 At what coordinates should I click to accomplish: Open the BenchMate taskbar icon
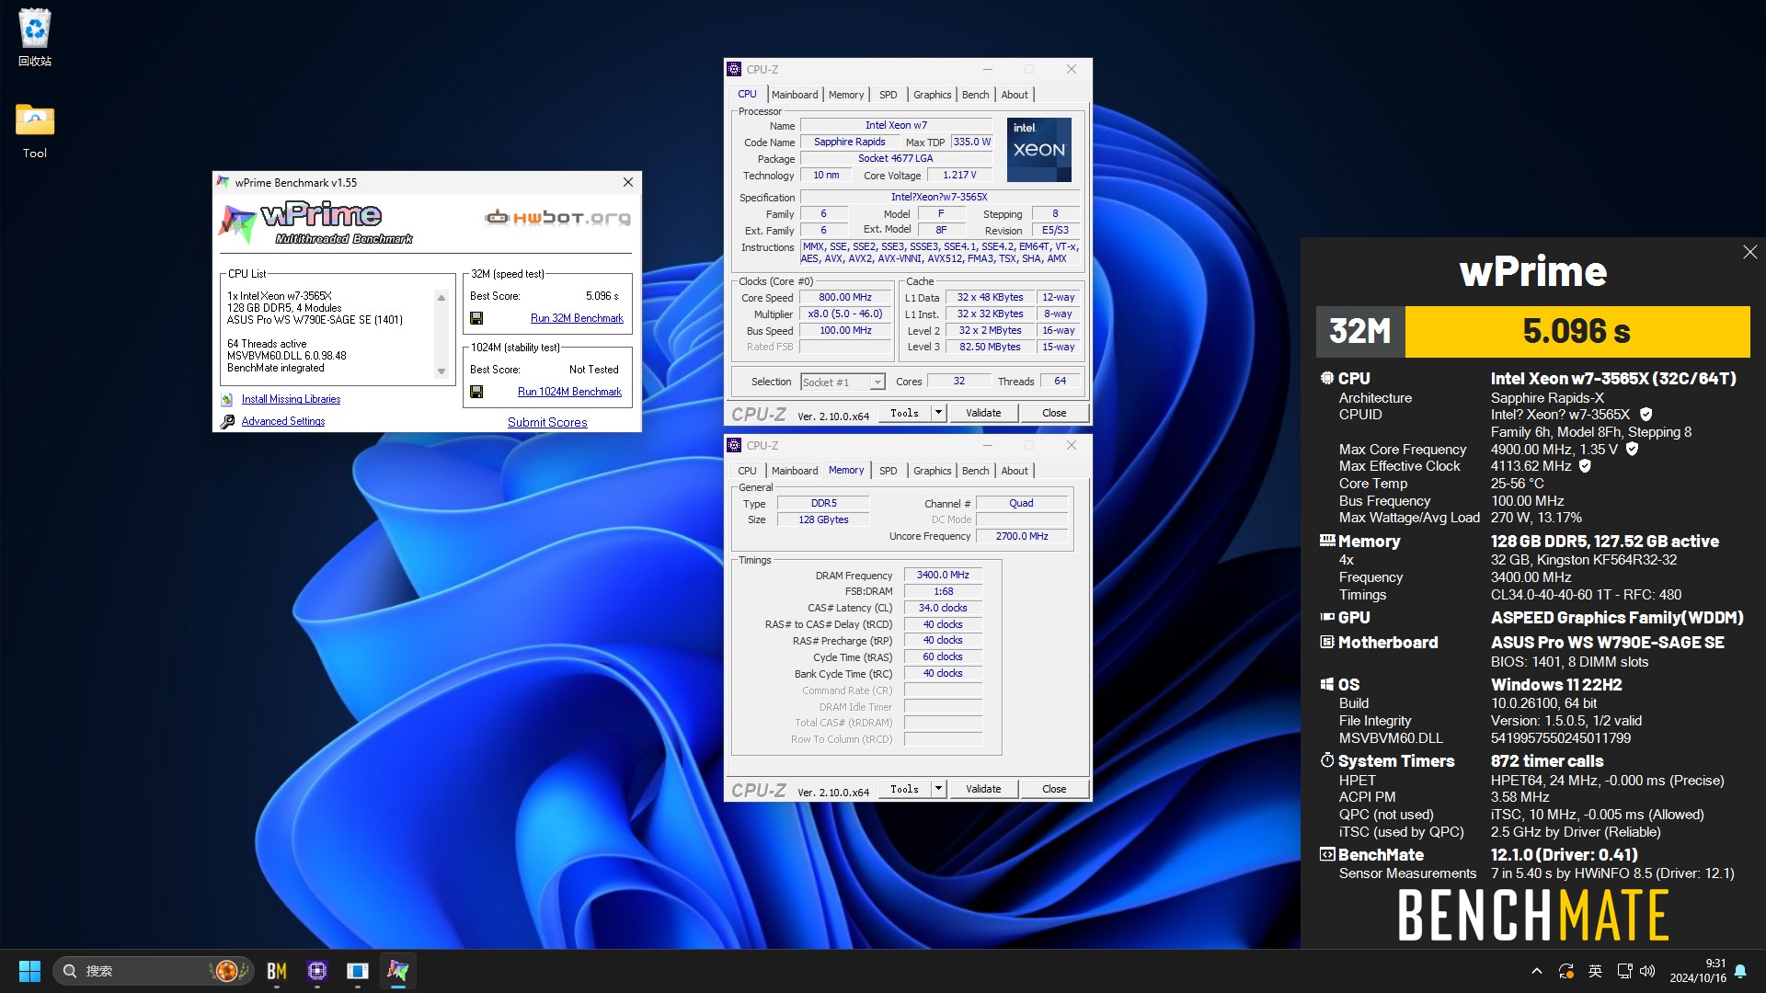[x=277, y=971]
